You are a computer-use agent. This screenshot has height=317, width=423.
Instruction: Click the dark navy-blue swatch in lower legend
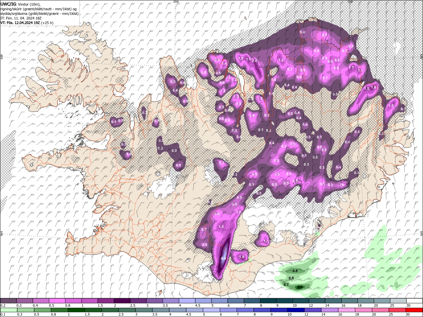click(x=295, y=310)
